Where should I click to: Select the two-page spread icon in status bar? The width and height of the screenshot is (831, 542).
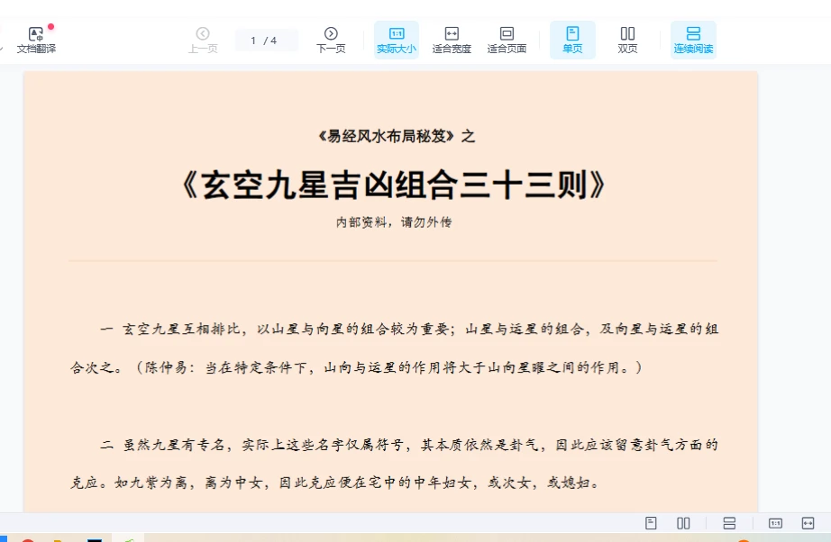pos(683,522)
